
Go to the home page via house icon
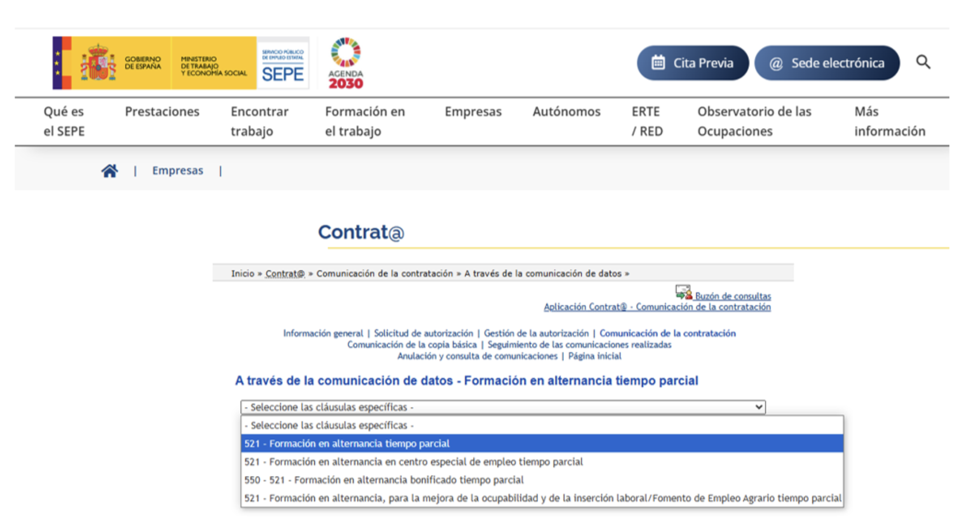click(x=109, y=171)
